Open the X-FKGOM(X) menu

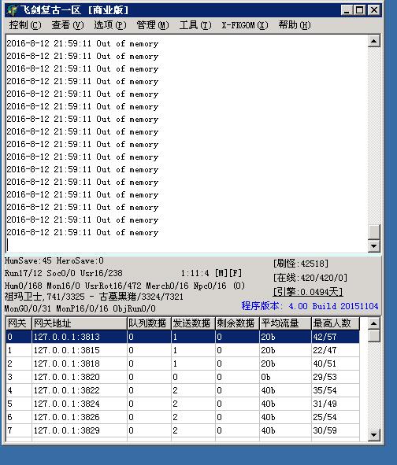click(x=245, y=25)
